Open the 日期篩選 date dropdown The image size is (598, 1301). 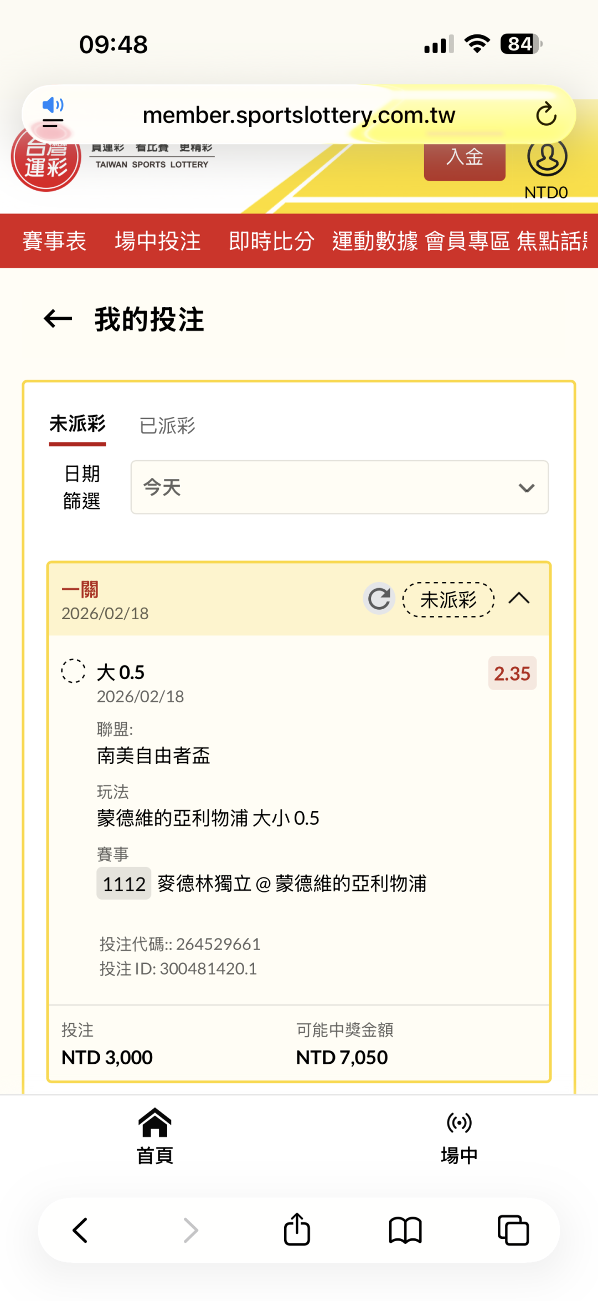click(x=339, y=487)
